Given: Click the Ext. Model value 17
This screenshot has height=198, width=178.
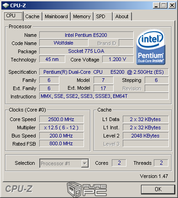Looking at the screenshot, I should tap(104, 88).
